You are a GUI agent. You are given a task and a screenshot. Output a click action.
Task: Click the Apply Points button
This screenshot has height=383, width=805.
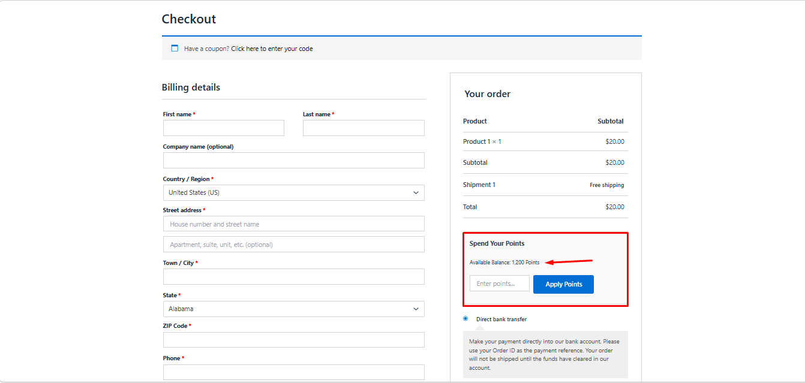(563, 284)
